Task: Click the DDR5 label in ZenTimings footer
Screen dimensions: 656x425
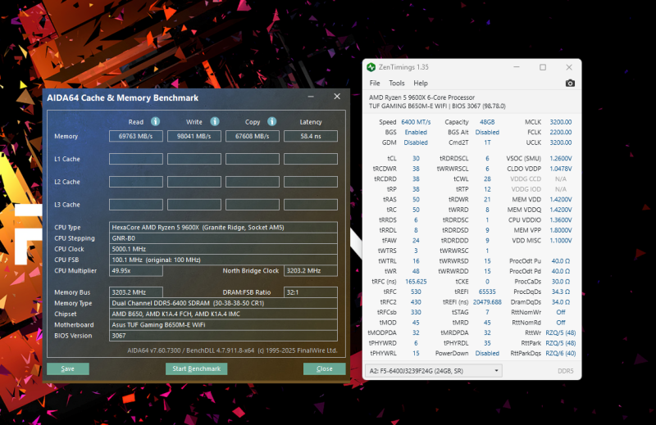Action: (x=565, y=371)
